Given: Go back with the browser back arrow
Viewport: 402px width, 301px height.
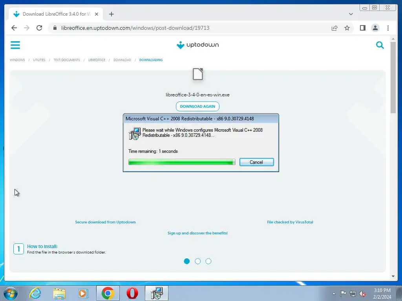Looking at the screenshot, I should [14, 28].
